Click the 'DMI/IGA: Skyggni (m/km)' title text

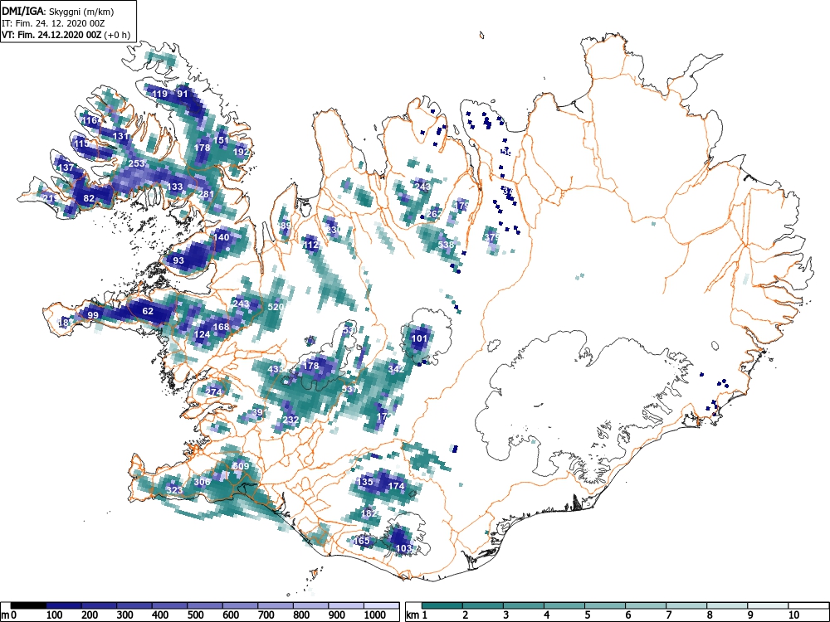click(58, 11)
